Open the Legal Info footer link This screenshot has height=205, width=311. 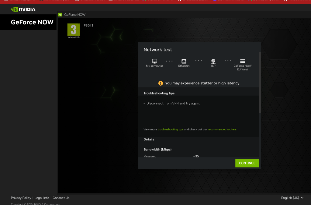tap(42, 198)
